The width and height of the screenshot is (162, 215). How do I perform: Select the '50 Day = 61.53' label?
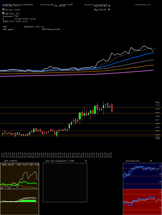pyautogui.click(x=13, y=9)
